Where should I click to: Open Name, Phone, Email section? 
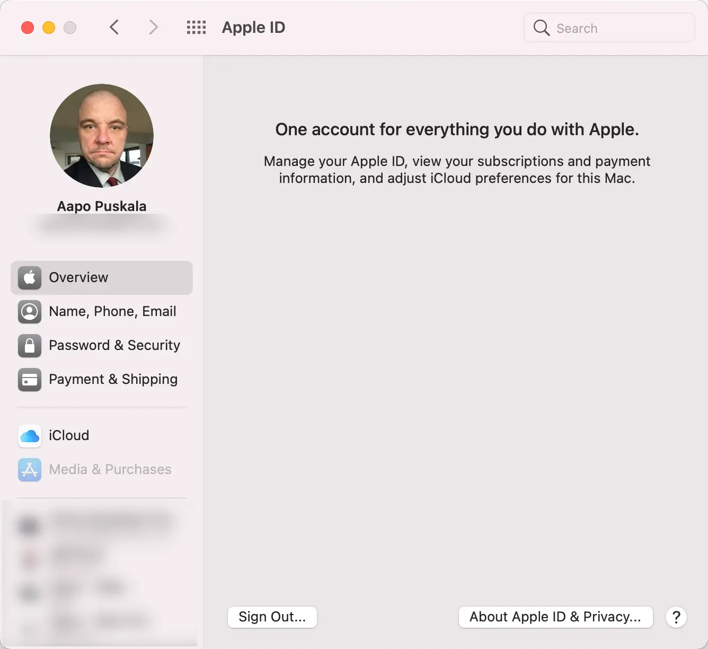[x=102, y=311]
